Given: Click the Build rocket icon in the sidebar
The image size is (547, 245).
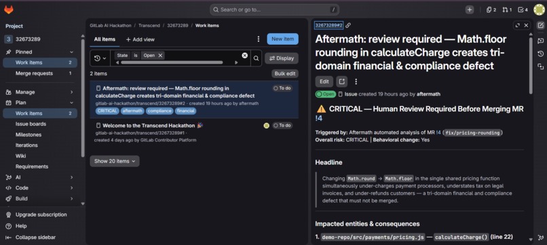Looking at the screenshot, I should tap(9, 199).
